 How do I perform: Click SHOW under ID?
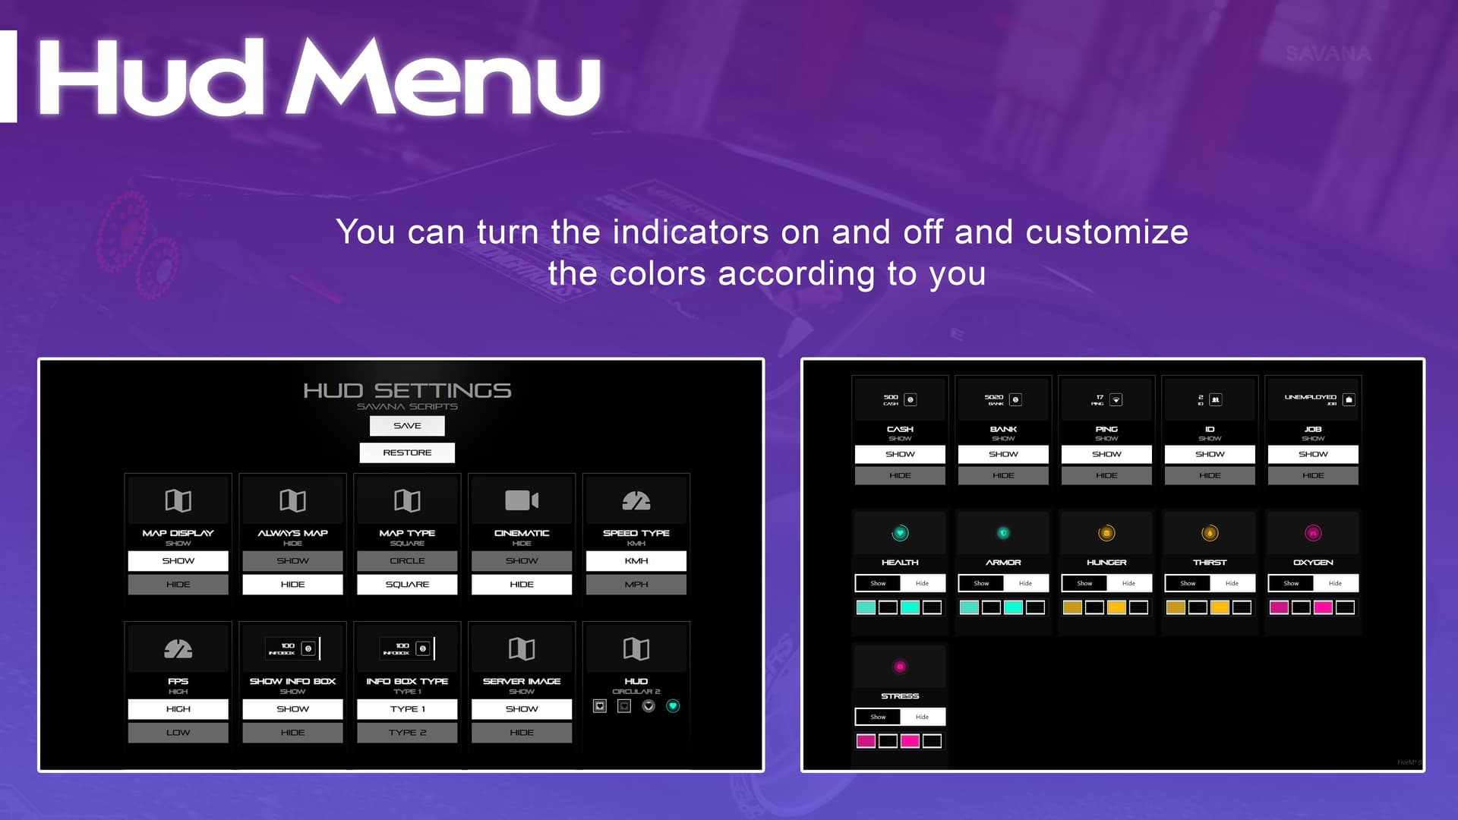click(x=1210, y=454)
